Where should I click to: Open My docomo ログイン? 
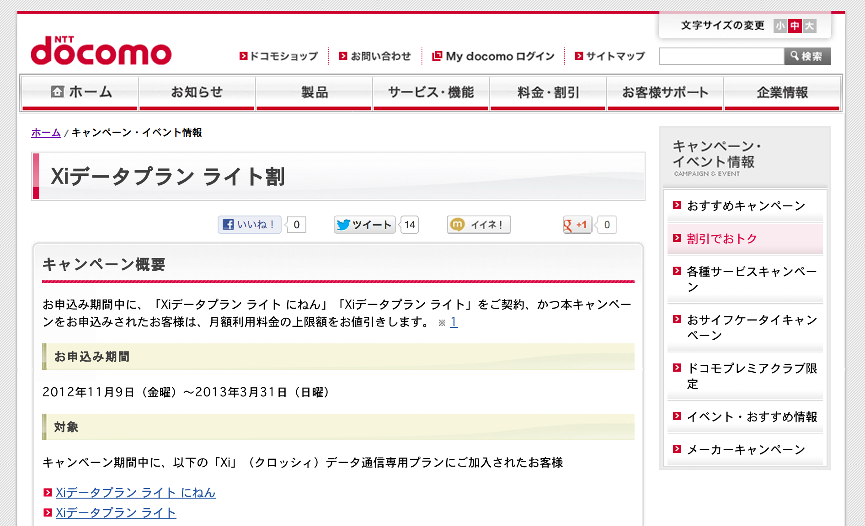[493, 56]
